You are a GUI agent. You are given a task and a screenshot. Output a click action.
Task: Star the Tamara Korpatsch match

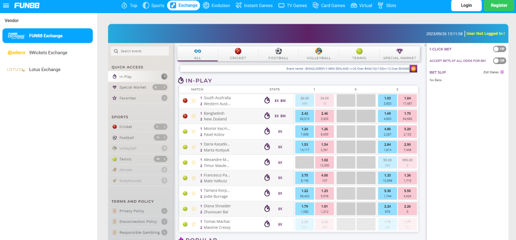193,193
